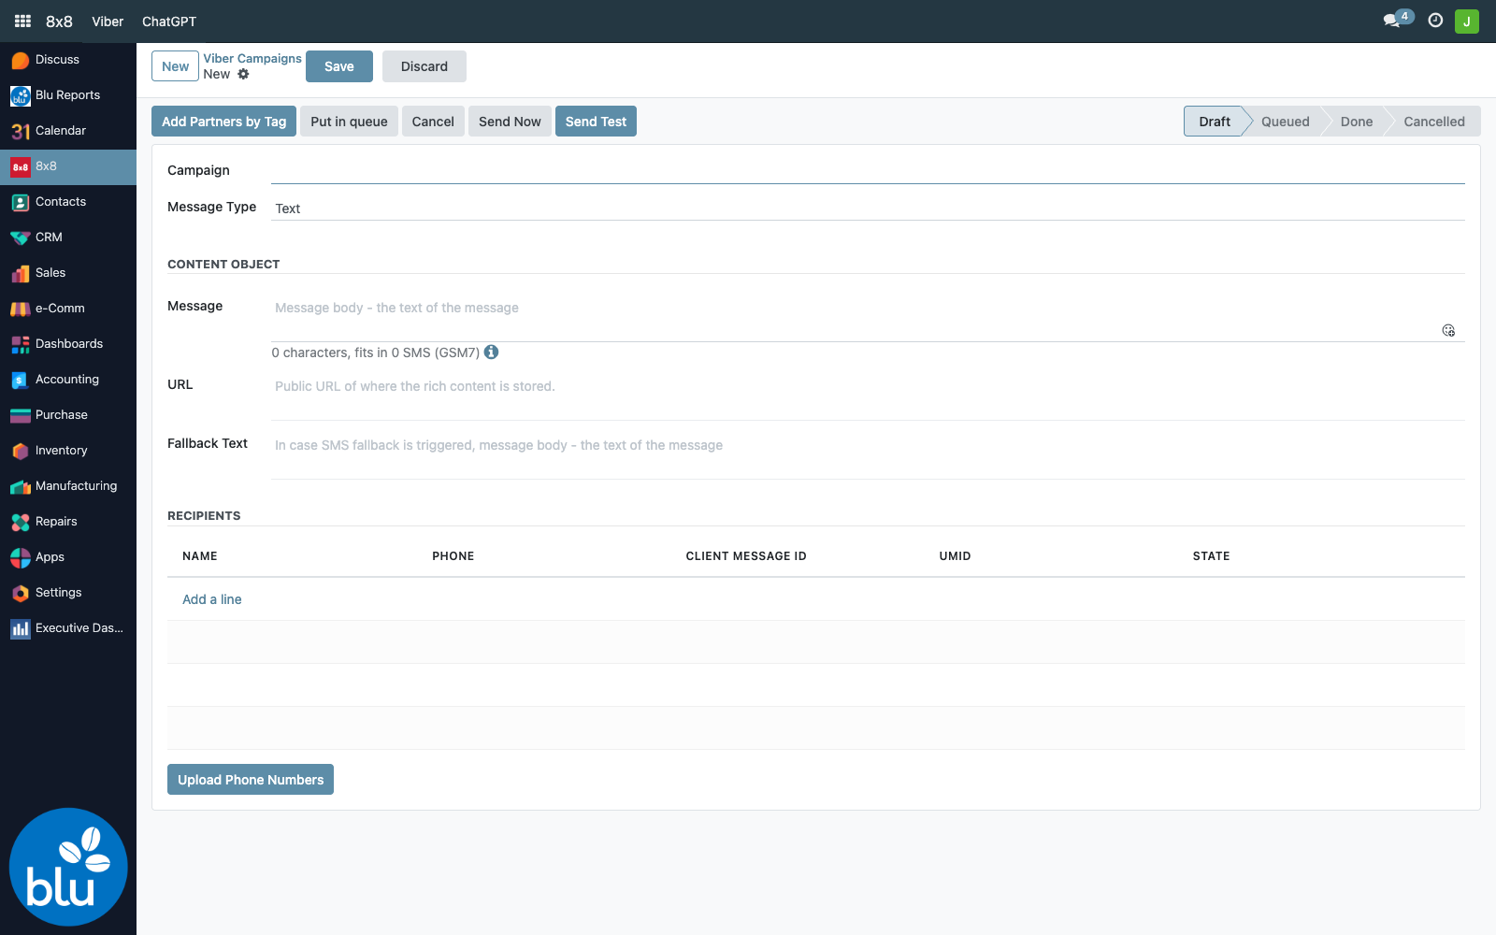1496x935 pixels.
Task: Open the Apps store icon
Action: pyautogui.click(x=20, y=557)
